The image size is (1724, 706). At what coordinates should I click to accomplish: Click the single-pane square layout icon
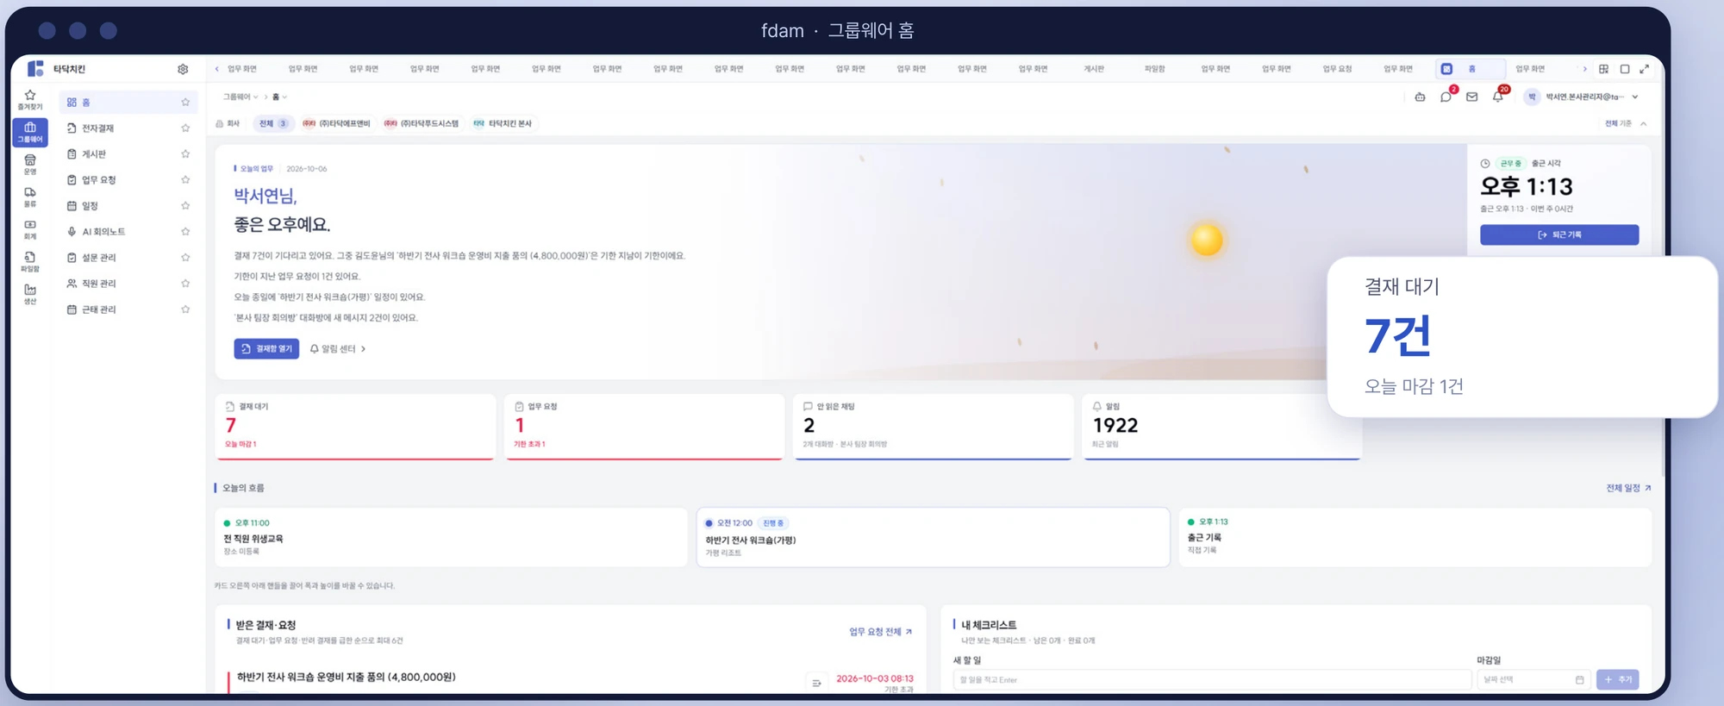[1624, 69]
